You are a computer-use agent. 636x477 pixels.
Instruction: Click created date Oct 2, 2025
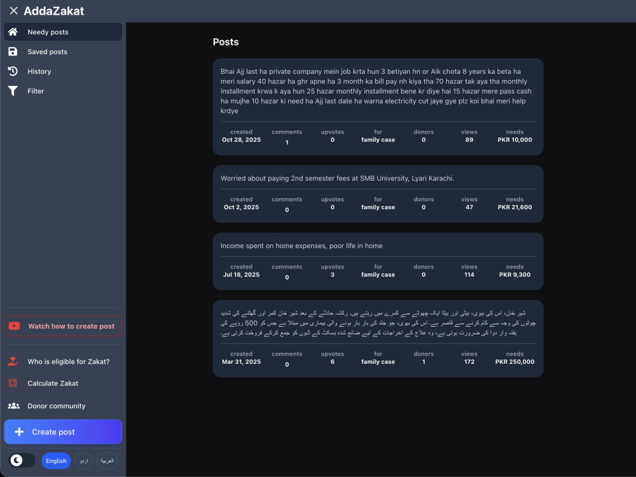pyautogui.click(x=241, y=207)
